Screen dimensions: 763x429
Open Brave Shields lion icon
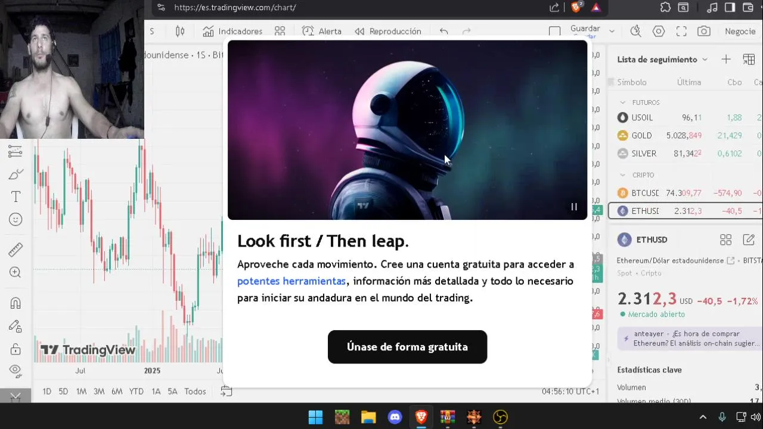coord(576,7)
